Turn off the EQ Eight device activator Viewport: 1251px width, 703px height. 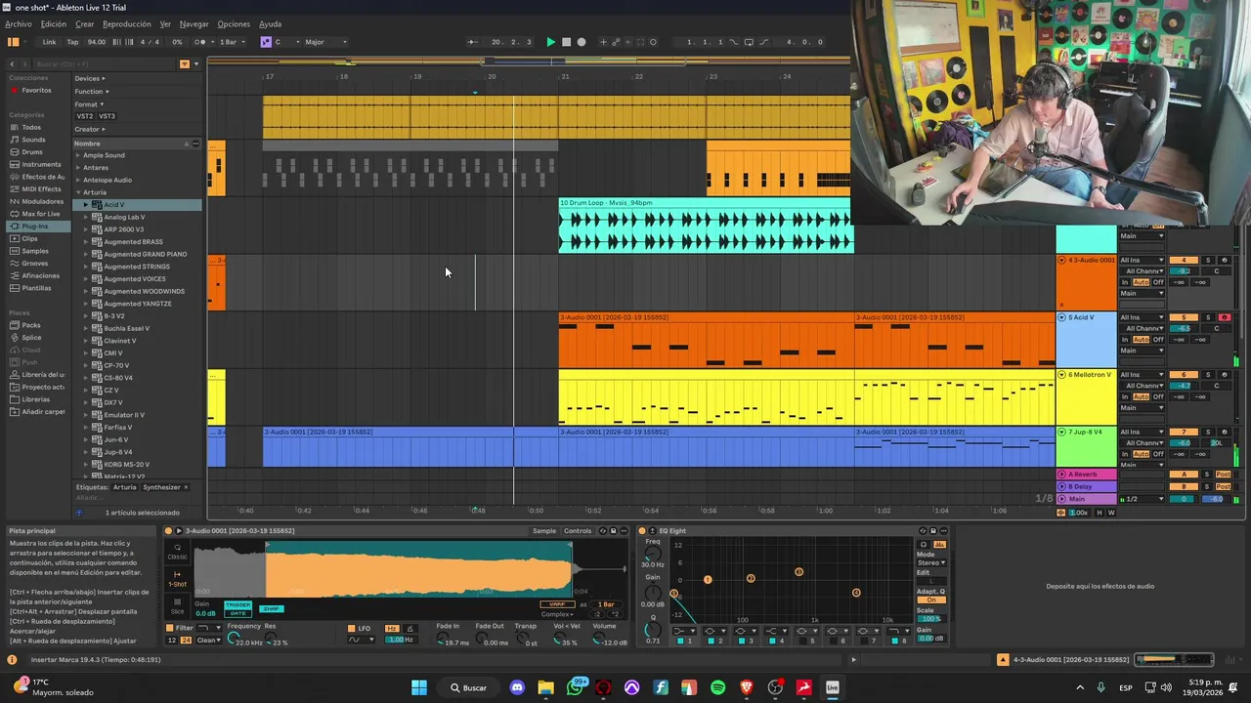click(642, 531)
